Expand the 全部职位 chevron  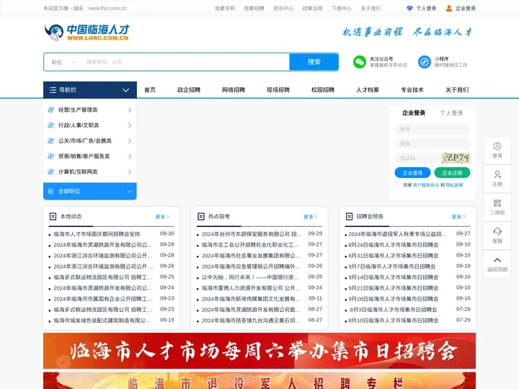[x=130, y=191]
